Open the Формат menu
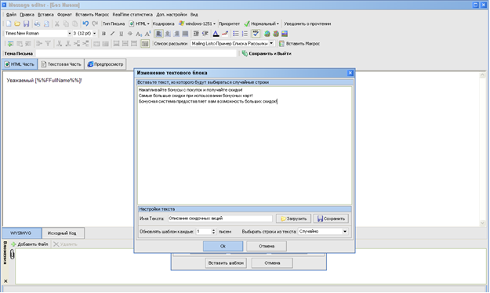The width and height of the screenshot is (490, 293). coord(64,15)
